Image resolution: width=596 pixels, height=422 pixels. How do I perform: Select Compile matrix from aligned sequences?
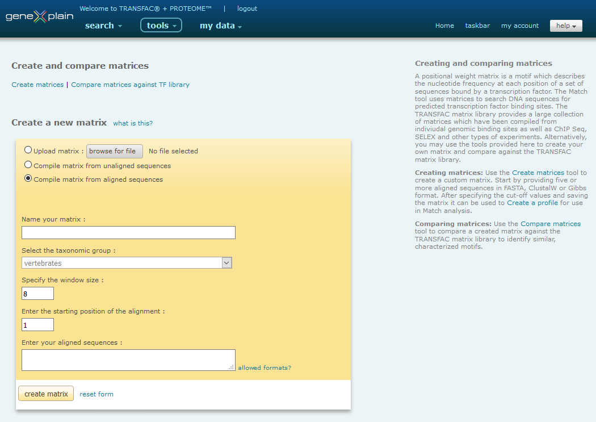click(x=28, y=178)
